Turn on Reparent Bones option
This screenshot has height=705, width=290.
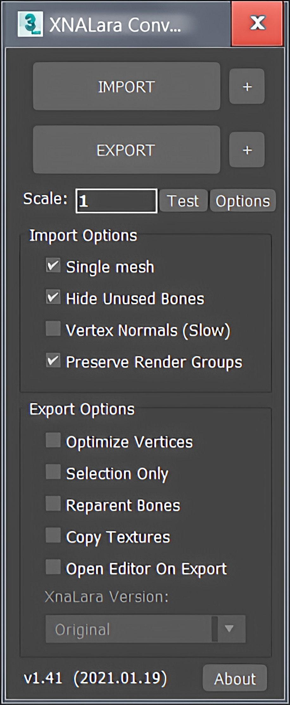(53, 504)
